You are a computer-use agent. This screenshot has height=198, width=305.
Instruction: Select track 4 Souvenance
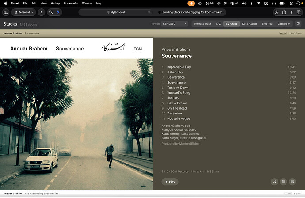pos(229,83)
